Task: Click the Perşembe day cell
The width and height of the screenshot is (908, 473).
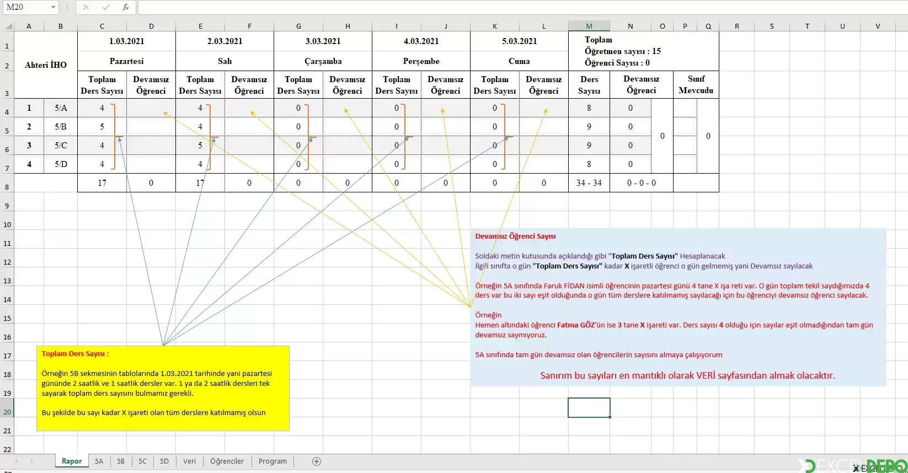Action: pyautogui.click(x=421, y=61)
